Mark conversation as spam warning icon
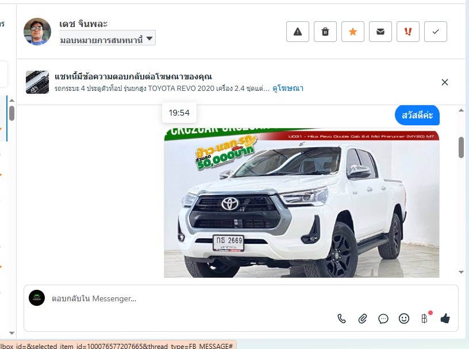This screenshot has width=469, height=349. (298, 32)
